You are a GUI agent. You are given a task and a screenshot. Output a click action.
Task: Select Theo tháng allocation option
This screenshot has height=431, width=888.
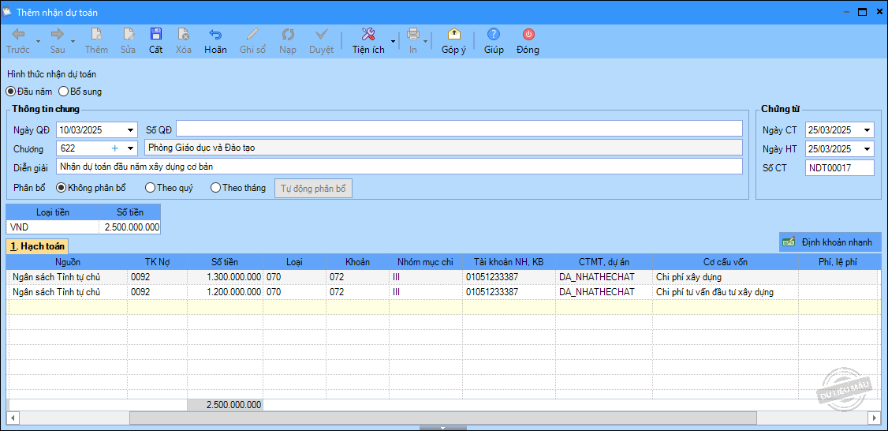215,188
